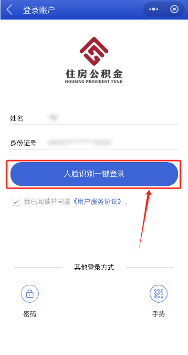Image resolution: width=188 pixels, height=355 pixels.
Task: Click the 人脸识别一键登录 button
Action: [x=94, y=174]
